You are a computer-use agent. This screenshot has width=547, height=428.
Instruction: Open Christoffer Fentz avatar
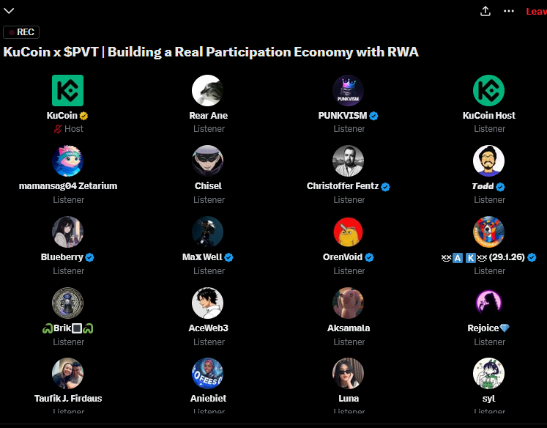[x=348, y=161]
